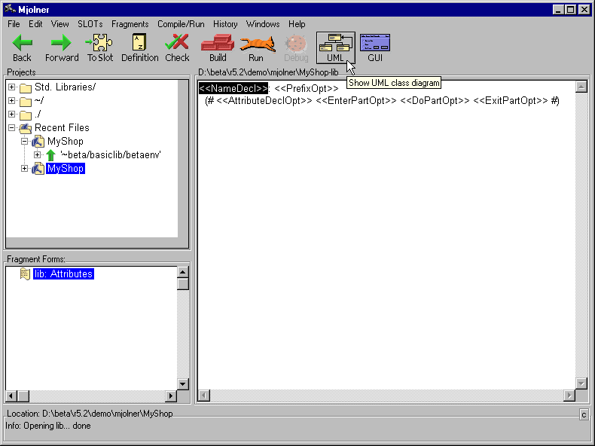This screenshot has width=595, height=446.
Task: Select the lib: Attributes fragment form
Action: [63, 274]
